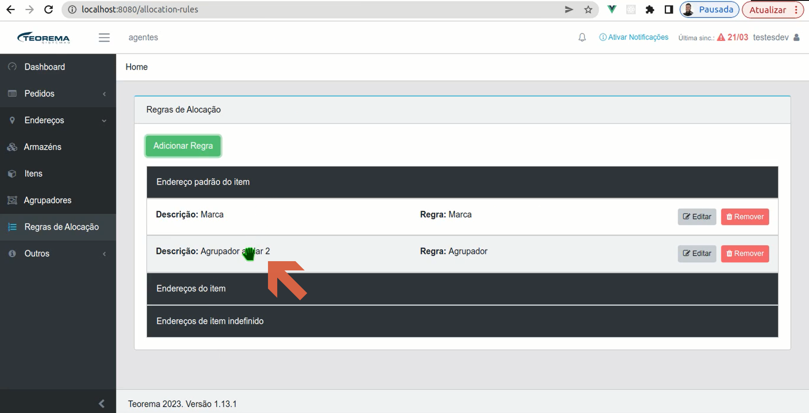The width and height of the screenshot is (809, 413).
Task: Collapse Endereços using its chevron
Action: point(104,121)
